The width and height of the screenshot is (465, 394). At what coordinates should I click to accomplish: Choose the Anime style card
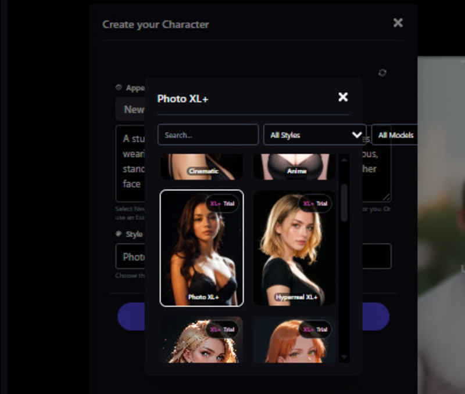294,166
